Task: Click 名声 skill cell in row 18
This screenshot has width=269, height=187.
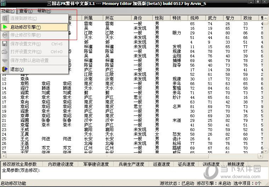Action: [x=177, y=107]
